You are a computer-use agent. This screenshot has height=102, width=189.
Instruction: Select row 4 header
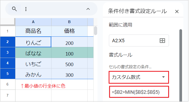(7, 63)
